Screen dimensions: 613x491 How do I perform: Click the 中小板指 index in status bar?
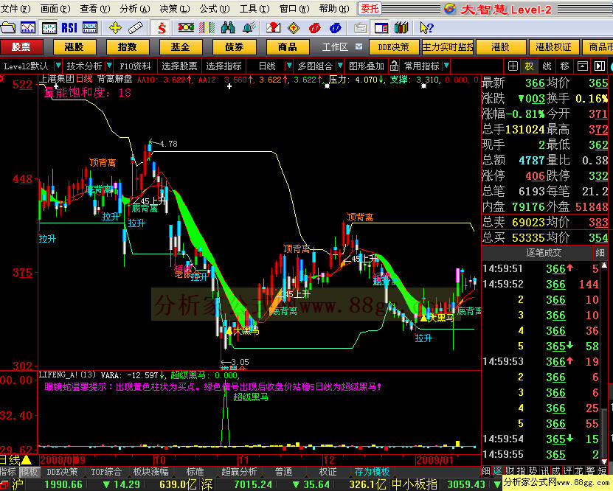(x=415, y=485)
